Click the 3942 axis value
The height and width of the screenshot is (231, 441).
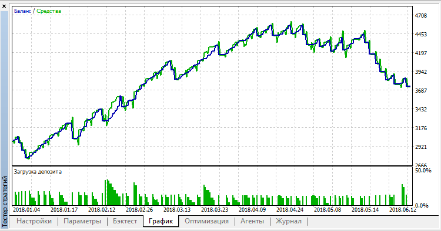[x=421, y=72]
